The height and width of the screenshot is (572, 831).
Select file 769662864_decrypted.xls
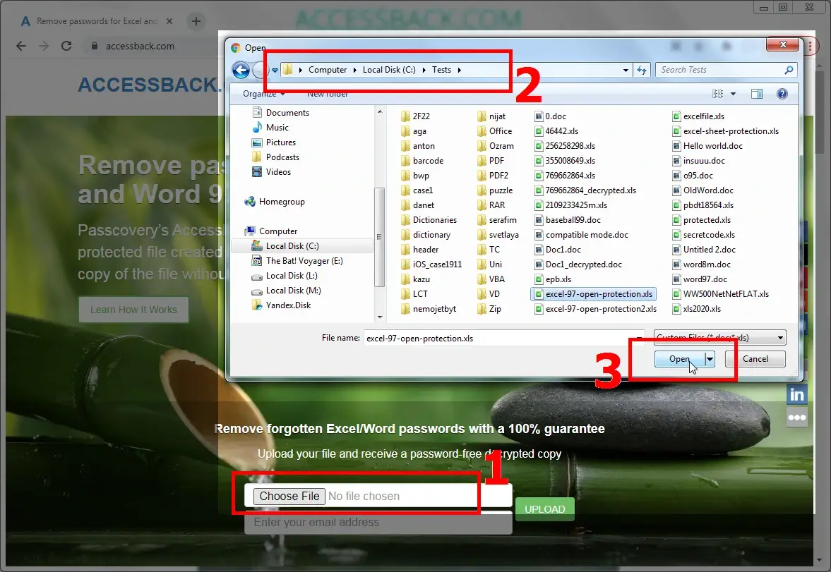click(585, 190)
